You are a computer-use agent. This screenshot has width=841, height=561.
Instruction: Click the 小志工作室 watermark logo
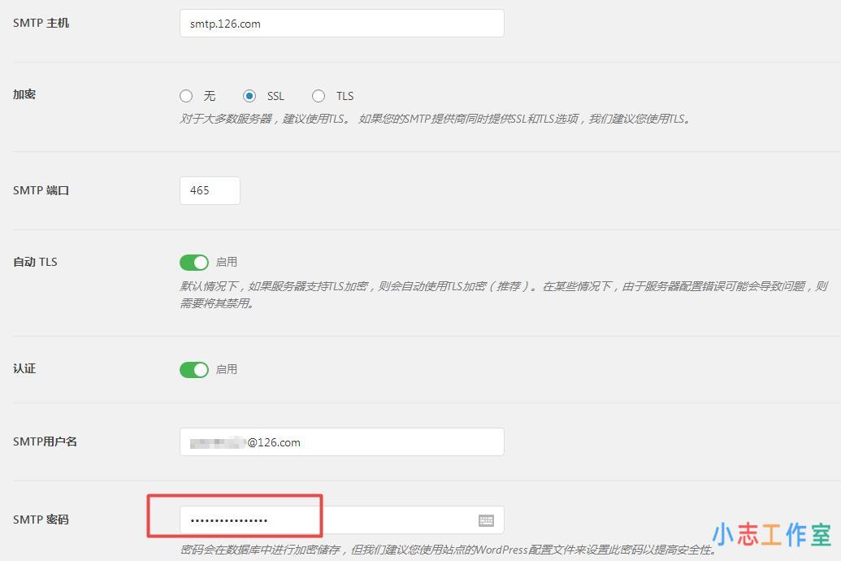tap(771, 535)
